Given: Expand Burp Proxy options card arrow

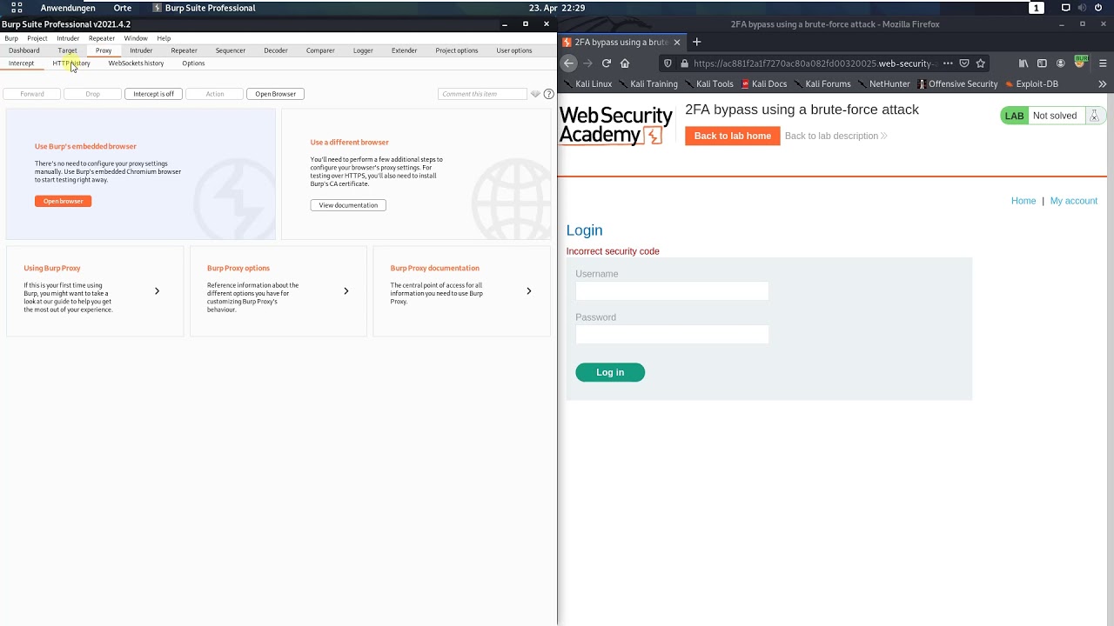Looking at the screenshot, I should (346, 291).
